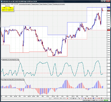Switch to the Open Positions tab
111x102 pixels.
tap(43, 4)
